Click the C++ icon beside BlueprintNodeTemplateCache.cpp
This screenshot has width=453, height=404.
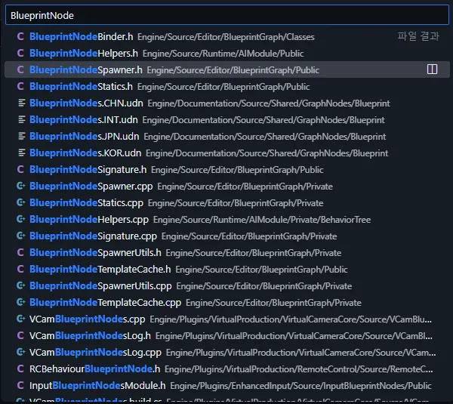click(x=21, y=302)
